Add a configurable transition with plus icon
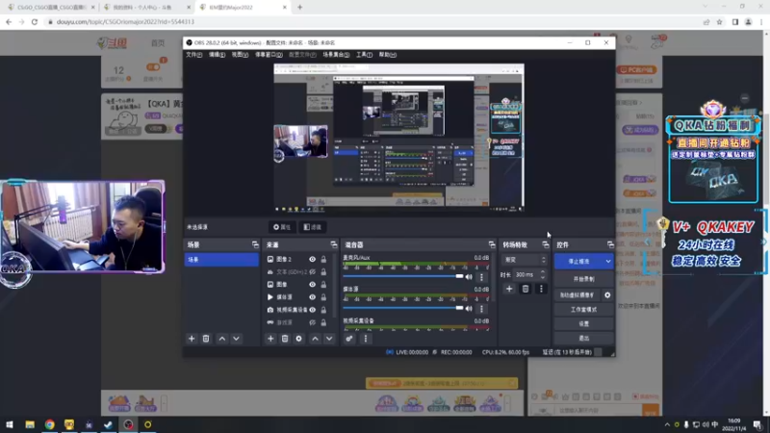 509,289
